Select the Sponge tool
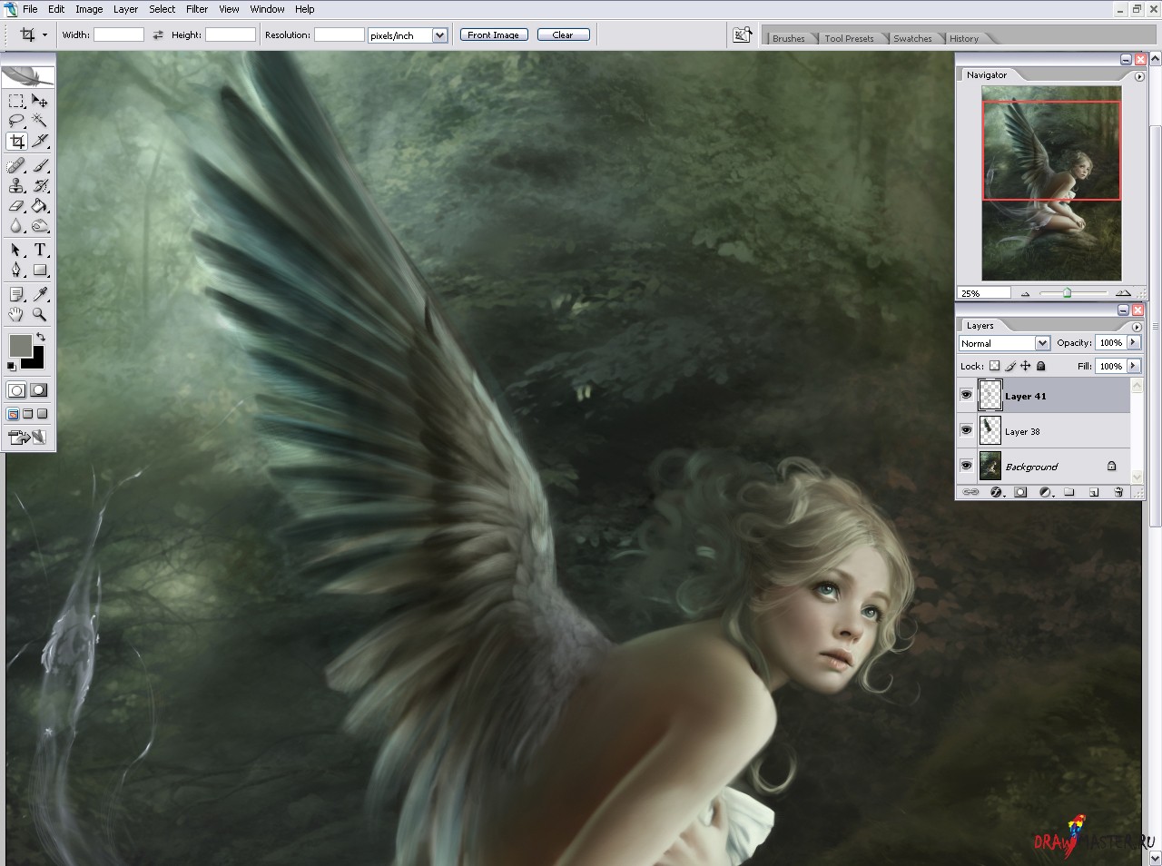 click(40, 226)
